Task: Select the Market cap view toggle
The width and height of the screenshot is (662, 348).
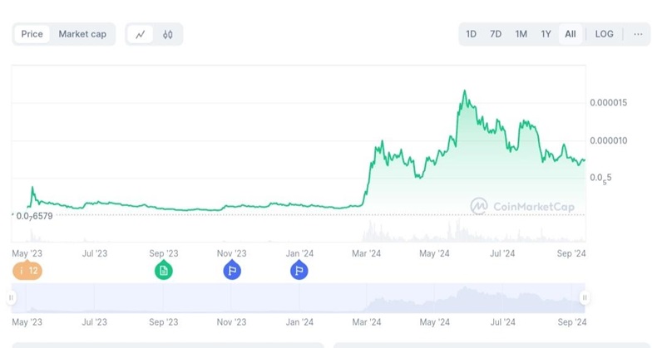Action: tap(82, 34)
